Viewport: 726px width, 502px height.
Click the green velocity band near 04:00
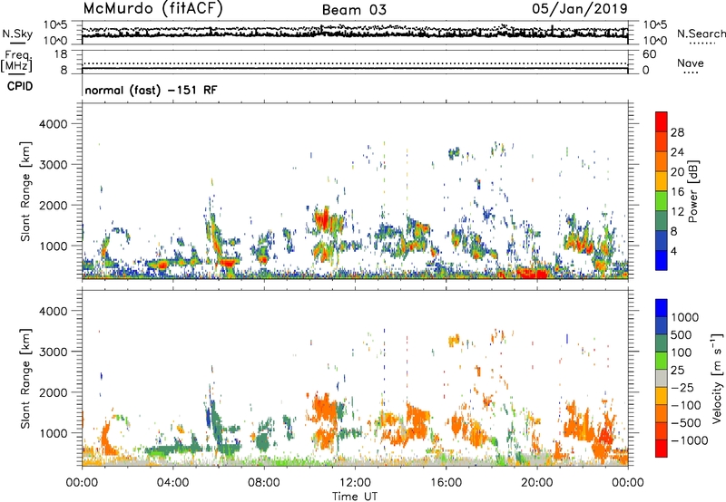tap(174, 449)
